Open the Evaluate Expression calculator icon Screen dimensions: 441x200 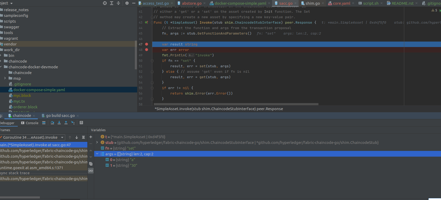(x=81, y=123)
